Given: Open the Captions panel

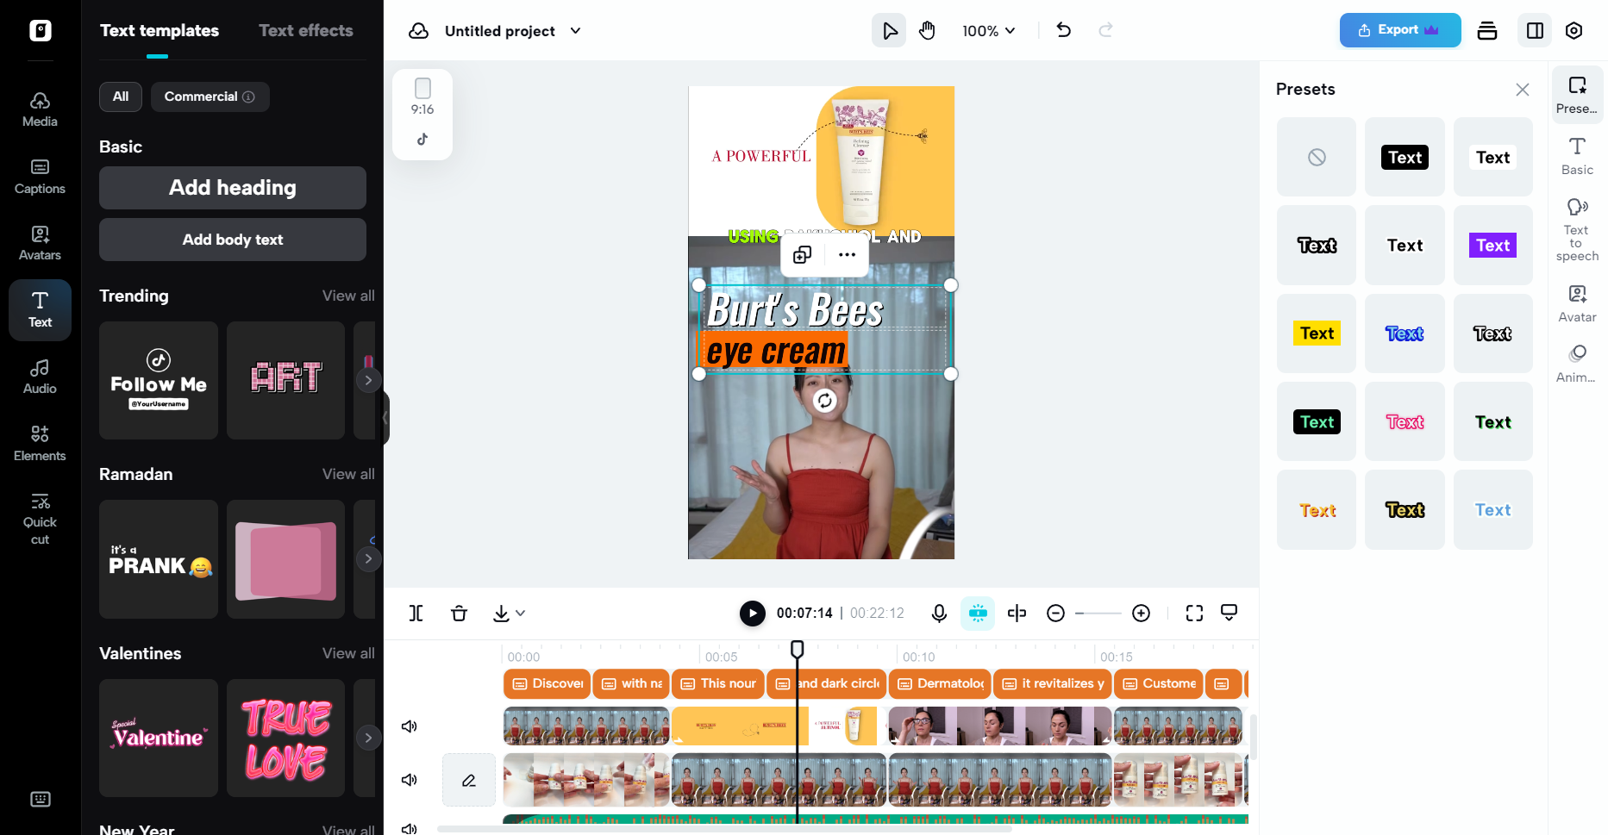Looking at the screenshot, I should pos(40,177).
